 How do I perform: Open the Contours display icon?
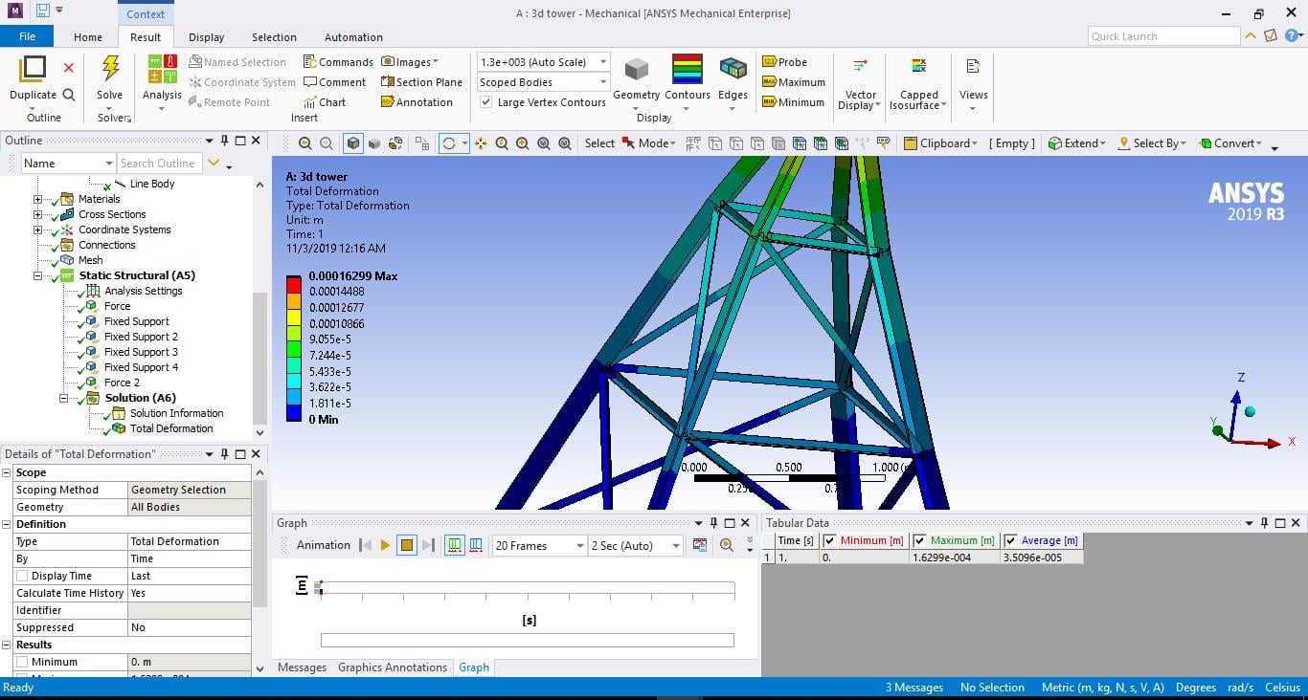[687, 70]
